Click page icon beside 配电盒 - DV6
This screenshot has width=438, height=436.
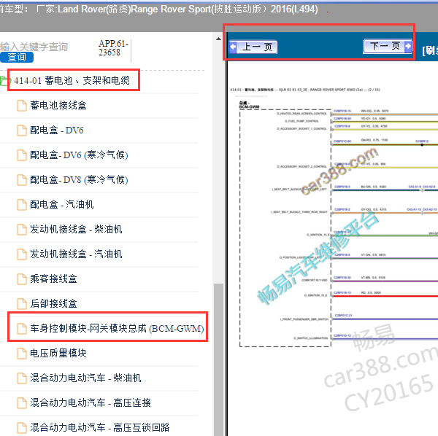click(x=22, y=131)
